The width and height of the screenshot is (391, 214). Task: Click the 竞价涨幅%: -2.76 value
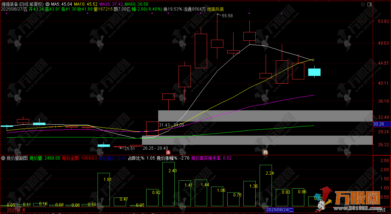pos(173,158)
